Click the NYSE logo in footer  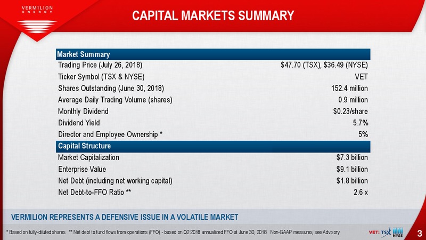(x=398, y=233)
